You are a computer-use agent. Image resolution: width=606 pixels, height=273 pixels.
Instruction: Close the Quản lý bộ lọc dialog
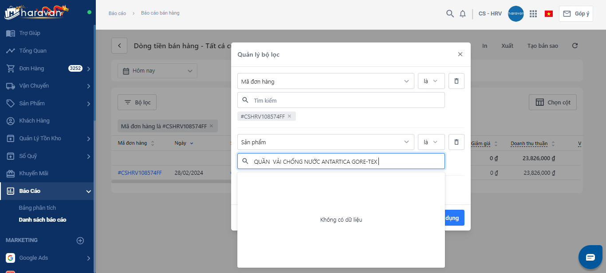coord(460,54)
